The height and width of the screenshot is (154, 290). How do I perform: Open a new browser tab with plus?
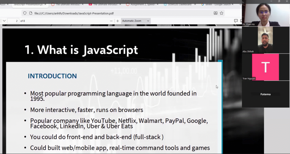tap(240, 5)
